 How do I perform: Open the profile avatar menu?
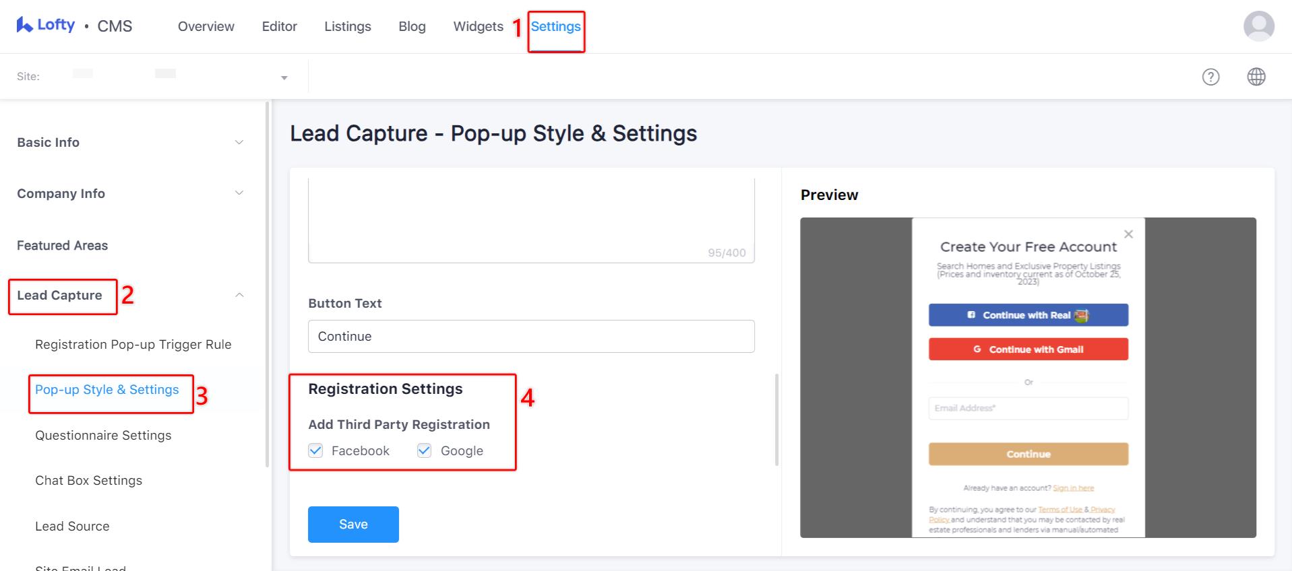1258,26
